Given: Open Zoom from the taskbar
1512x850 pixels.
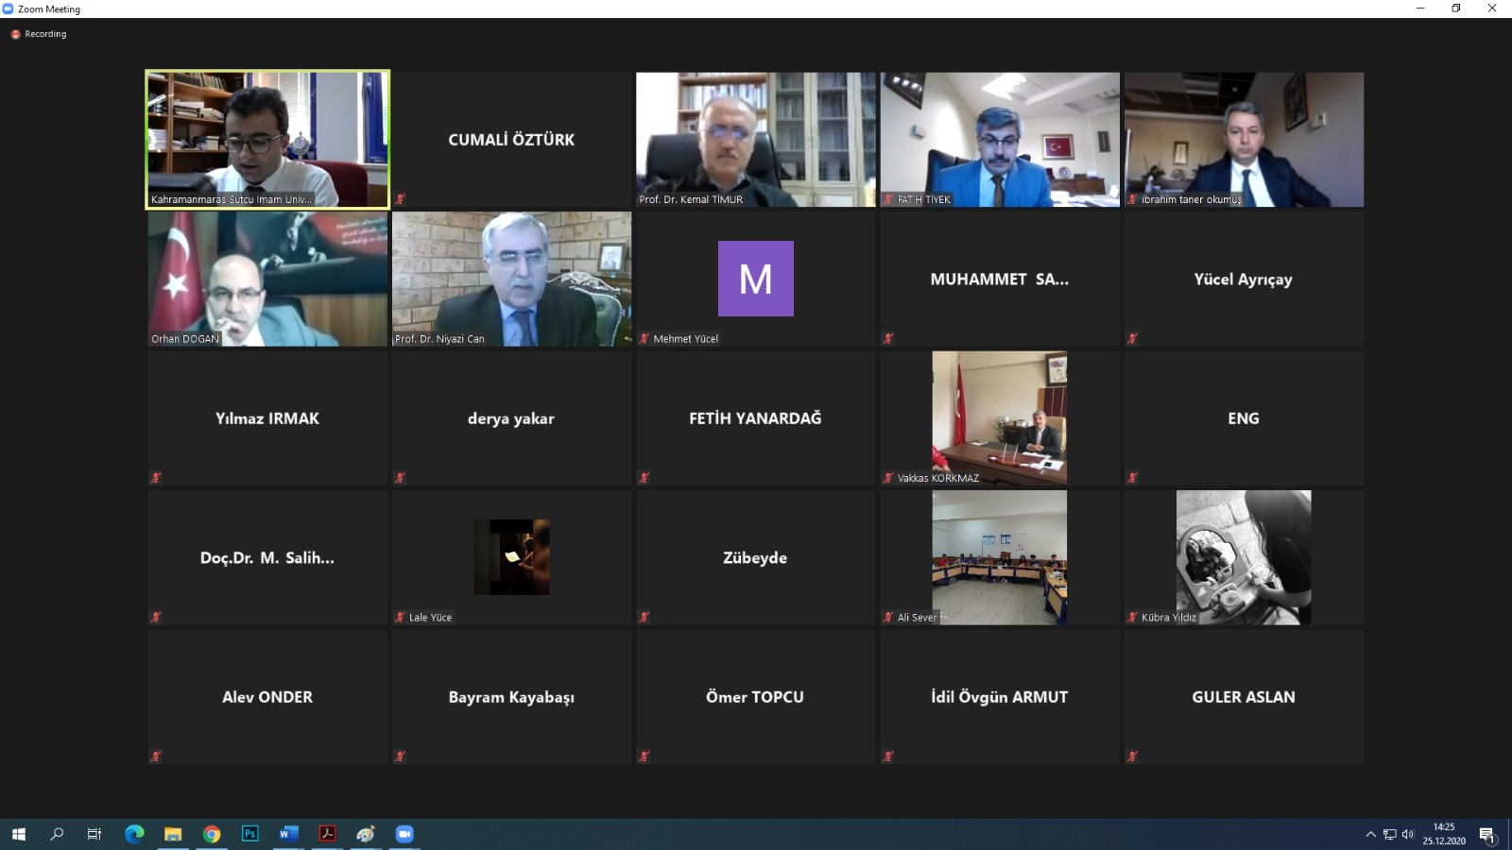Looking at the screenshot, I should [404, 834].
